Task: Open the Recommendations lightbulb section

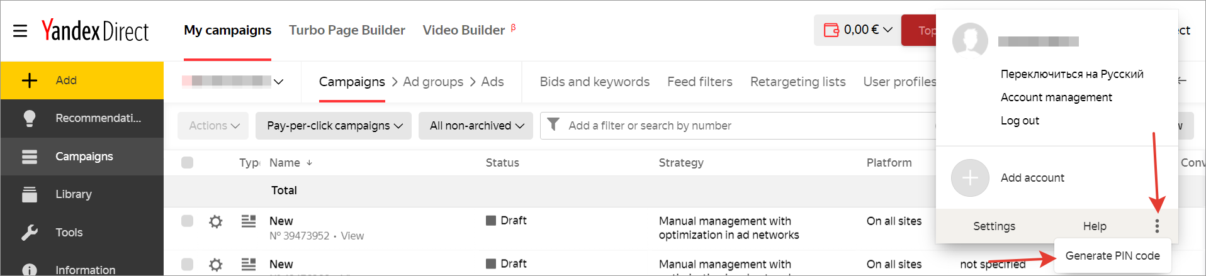Action: click(30, 118)
